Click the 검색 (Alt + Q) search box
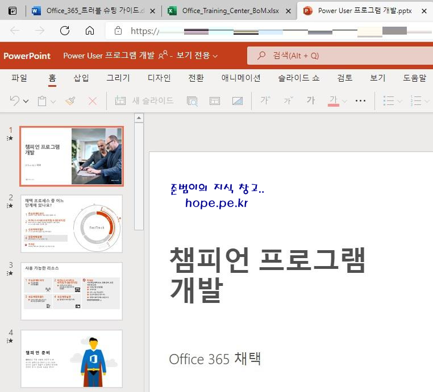Screen dimensions: 433x392 pos(340,56)
